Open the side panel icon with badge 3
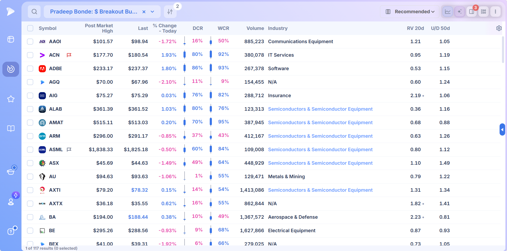Viewport: 507px width, 251px height. (471, 12)
